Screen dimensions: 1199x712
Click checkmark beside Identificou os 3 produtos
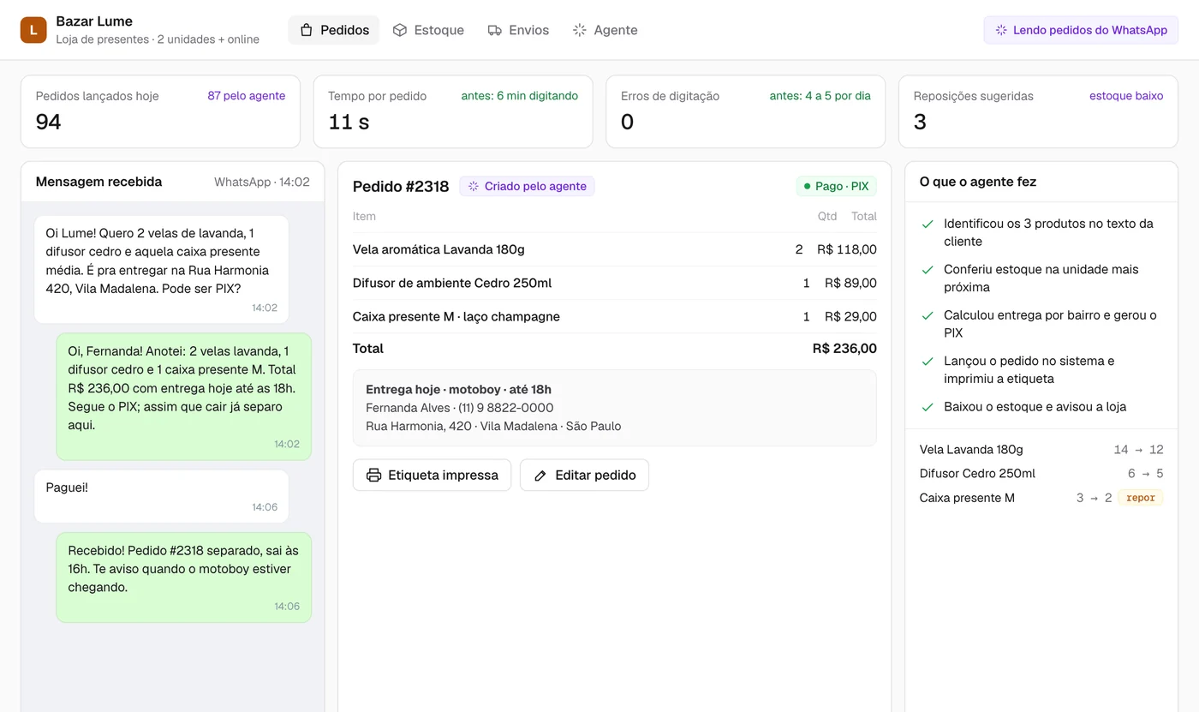[x=927, y=224]
